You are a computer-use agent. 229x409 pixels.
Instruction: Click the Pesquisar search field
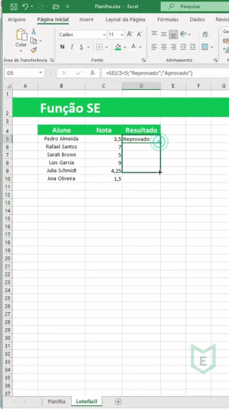click(x=195, y=7)
